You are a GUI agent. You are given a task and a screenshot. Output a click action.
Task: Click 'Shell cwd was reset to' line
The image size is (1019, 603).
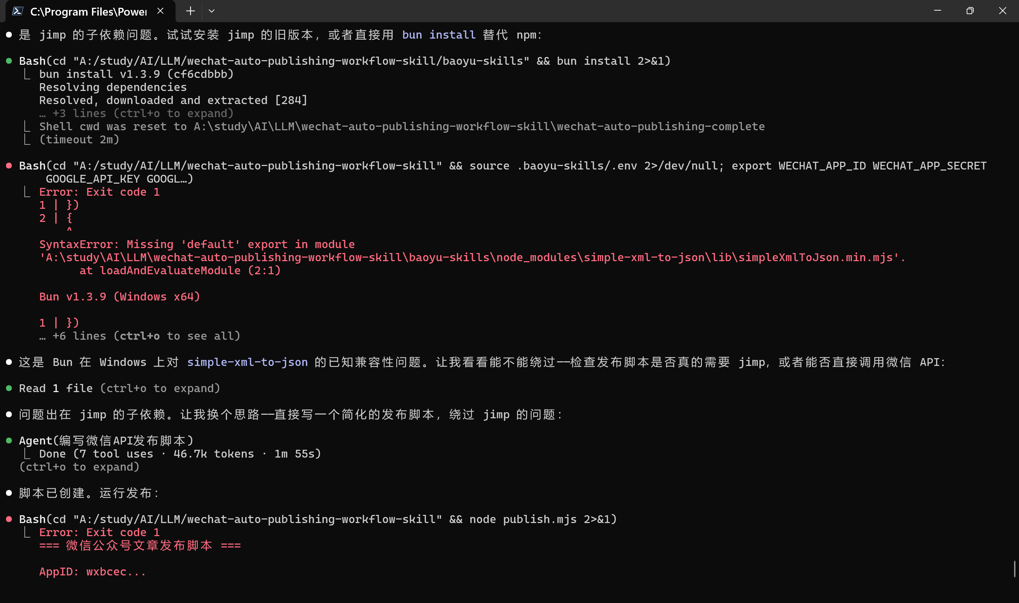point(402,126)
